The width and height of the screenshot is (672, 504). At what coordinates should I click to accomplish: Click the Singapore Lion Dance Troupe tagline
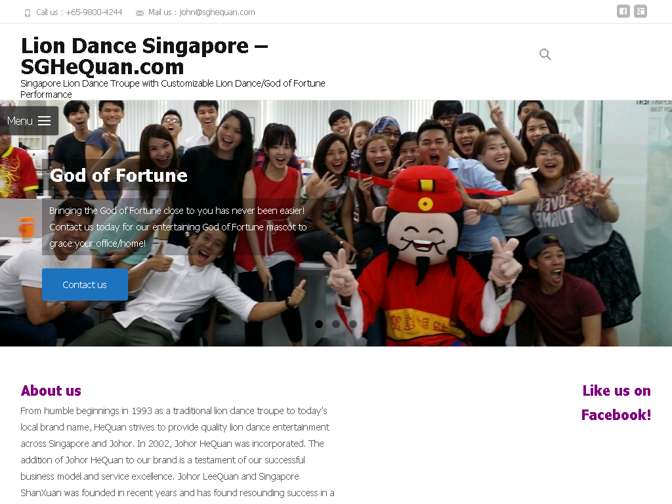(173, 89)
